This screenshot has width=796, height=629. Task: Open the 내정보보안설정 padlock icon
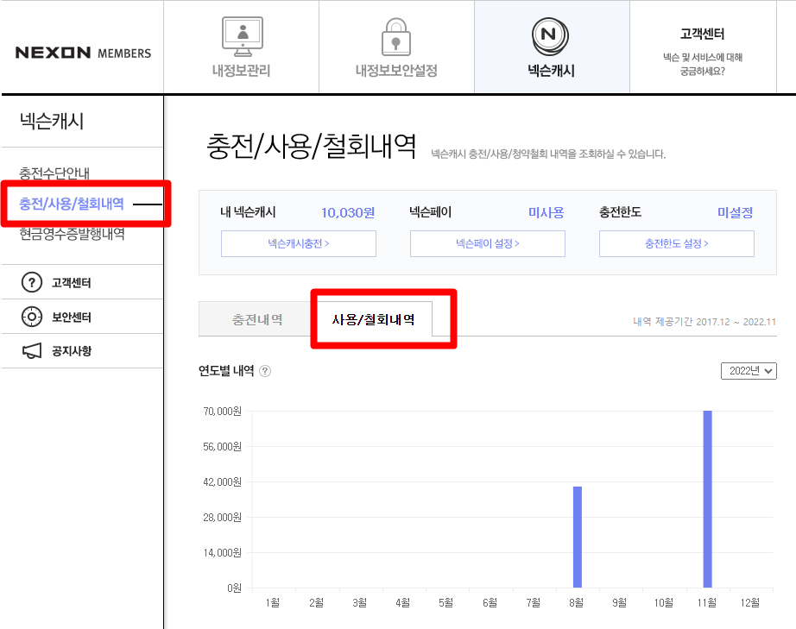click(396, 36)
